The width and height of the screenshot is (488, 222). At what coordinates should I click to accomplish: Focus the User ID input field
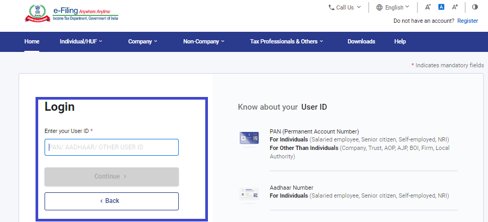click(111, 147)
